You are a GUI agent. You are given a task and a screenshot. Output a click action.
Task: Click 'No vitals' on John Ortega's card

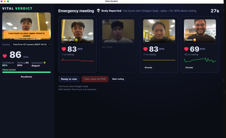107,47
